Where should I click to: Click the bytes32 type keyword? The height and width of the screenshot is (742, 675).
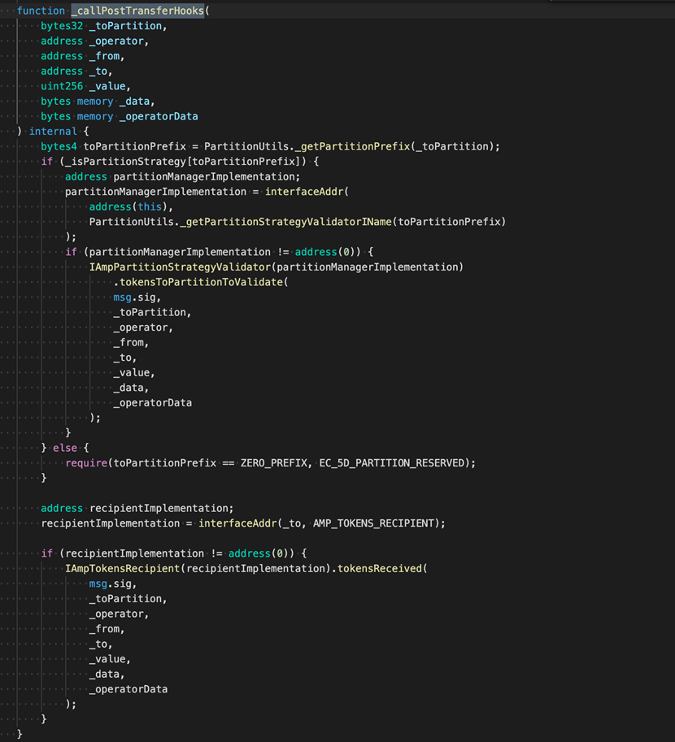point(62,26)
